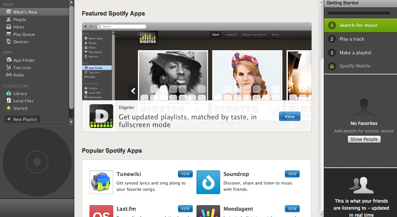Click Starred label in sidebar
Image resolution: width=397 pixels, height=217 pixels.
20,108
